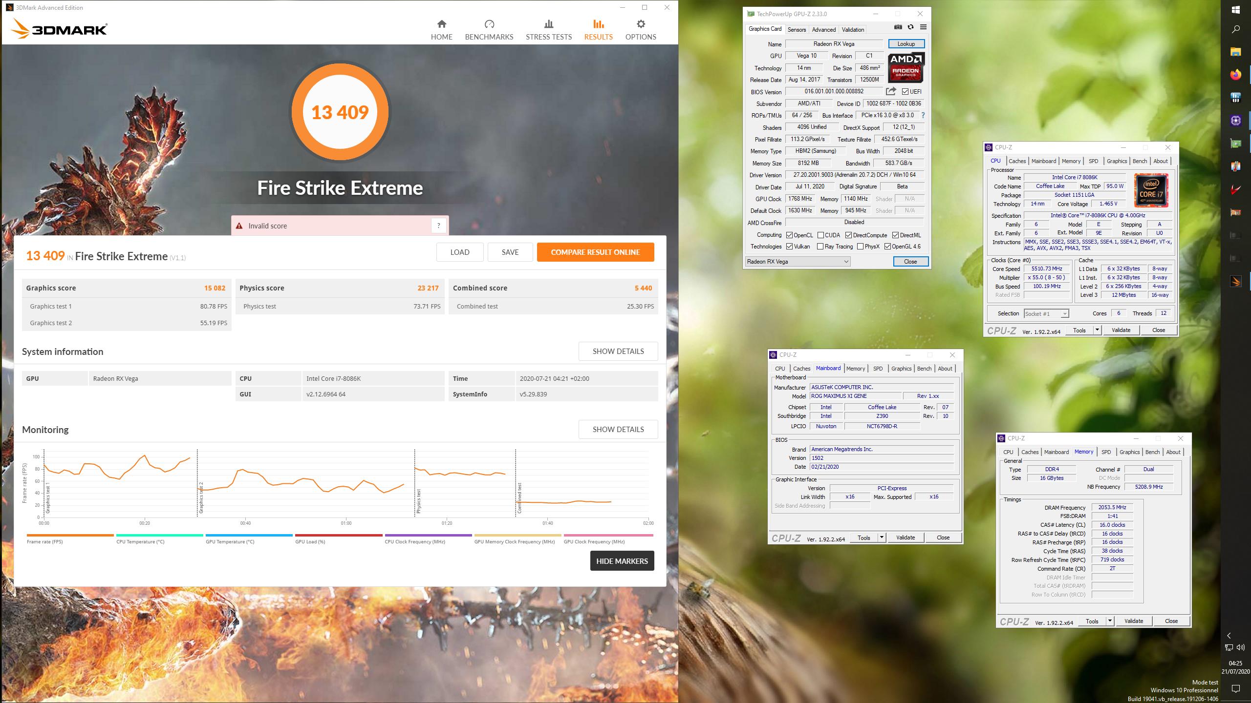Expand Tools dropdown arrow in CPU-Z Memory window

(x=1110, y=621)
